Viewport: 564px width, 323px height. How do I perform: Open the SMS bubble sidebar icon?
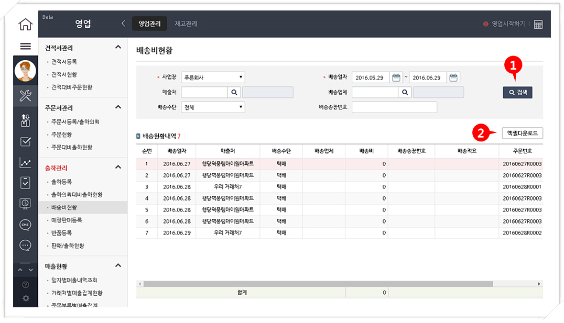[x=25, y=225]
